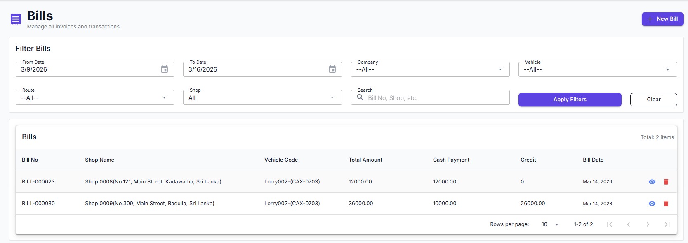Image resolution: width=688 pixels, height=243 pixels.
Task: Go to the next page of bills
Action: (648, 224)
